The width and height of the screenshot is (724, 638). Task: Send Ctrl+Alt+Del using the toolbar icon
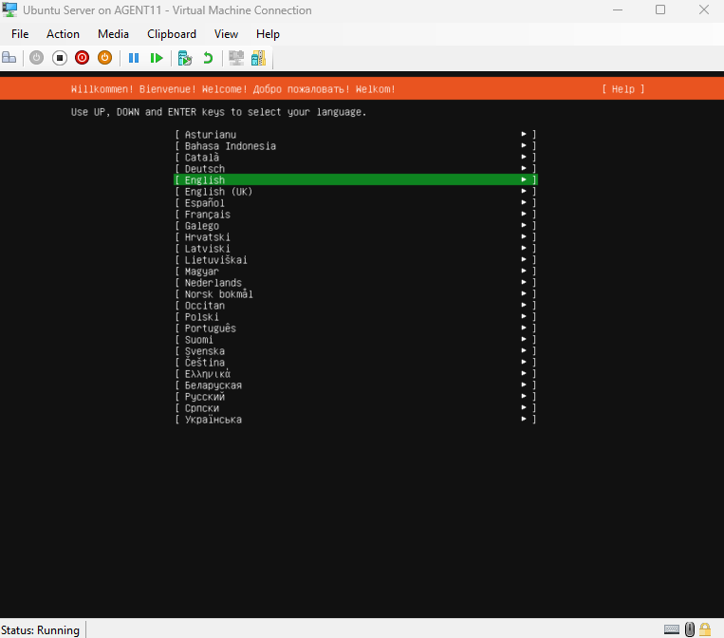(9, 58)
